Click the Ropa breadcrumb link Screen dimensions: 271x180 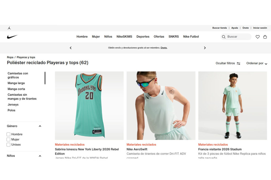10,57
